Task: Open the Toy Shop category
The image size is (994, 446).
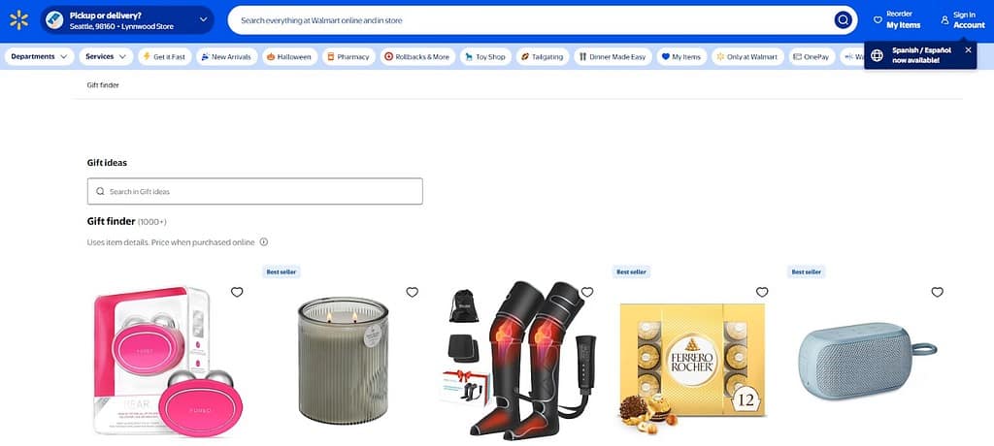Action: pos(485,56)
